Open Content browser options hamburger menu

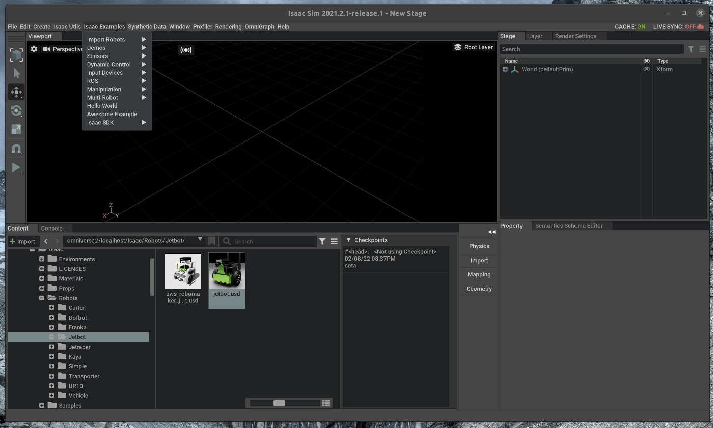click(334, 241)
